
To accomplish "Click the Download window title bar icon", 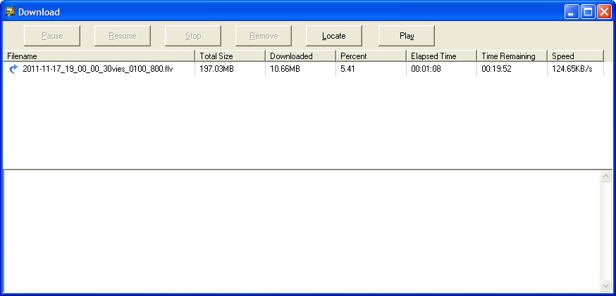I will point(9,12).
